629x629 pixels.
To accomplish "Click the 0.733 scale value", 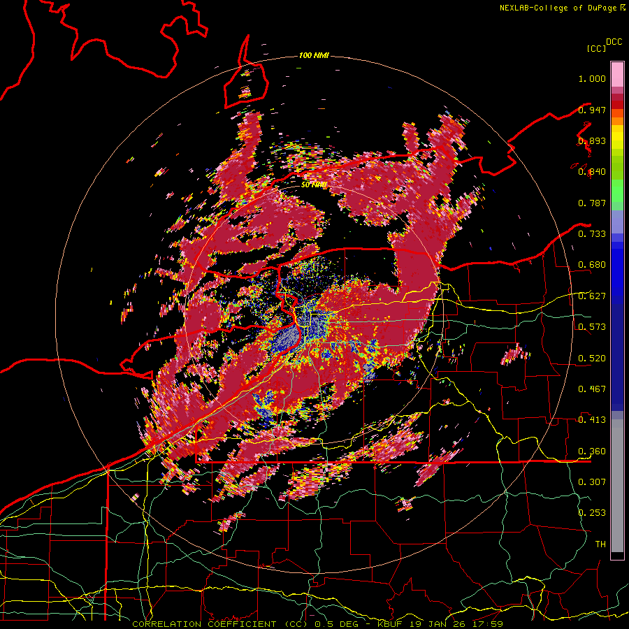I will pyautogui.click(x=592, y=234).
